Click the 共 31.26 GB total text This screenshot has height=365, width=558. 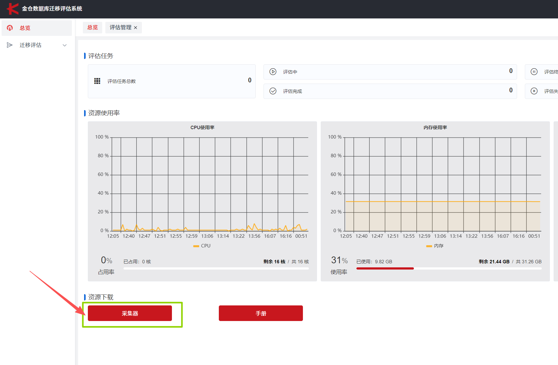(x=529, y=261)
